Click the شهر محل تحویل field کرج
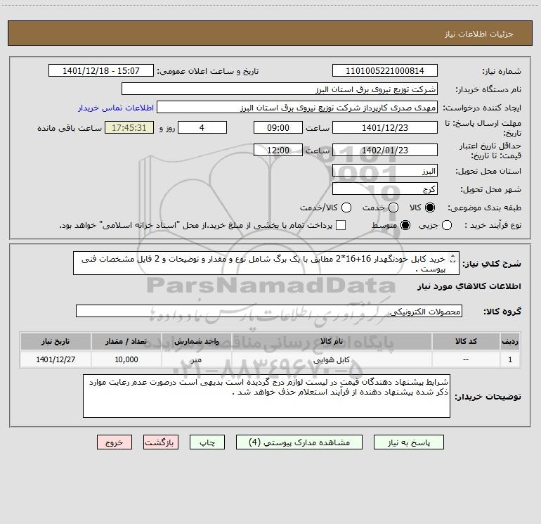541x524 pixels. 385,189
